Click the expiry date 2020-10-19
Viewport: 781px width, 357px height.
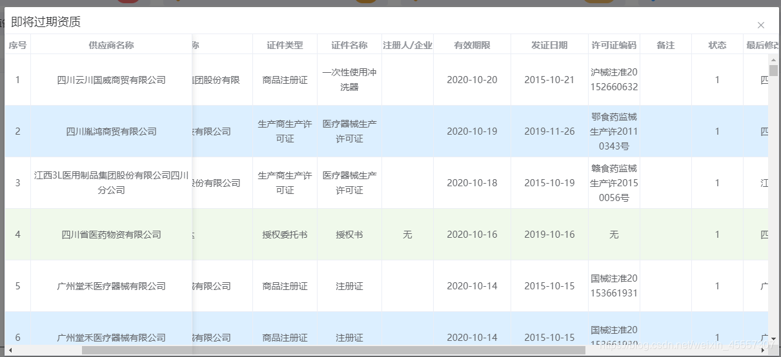[472, 131]
